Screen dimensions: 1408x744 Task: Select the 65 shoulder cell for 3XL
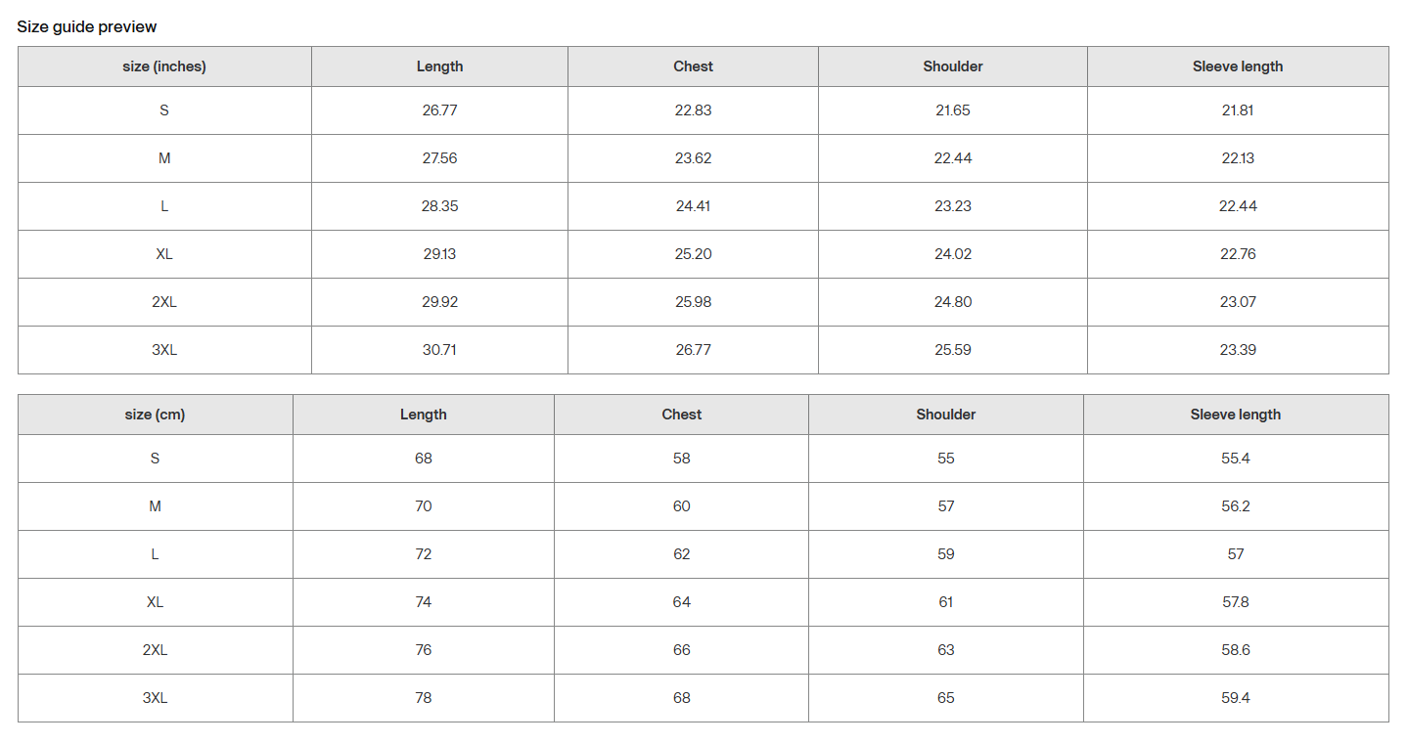[x=945, y=698]
